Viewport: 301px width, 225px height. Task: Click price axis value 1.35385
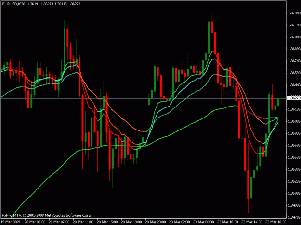(294, 169)
